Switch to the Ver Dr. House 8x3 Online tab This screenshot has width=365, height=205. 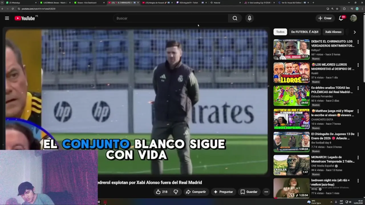point(294,3)
